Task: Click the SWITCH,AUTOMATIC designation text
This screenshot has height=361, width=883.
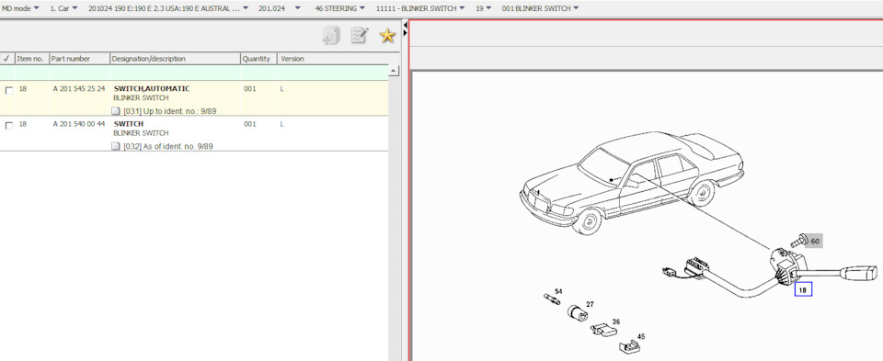Action: [x=152, y=89]
